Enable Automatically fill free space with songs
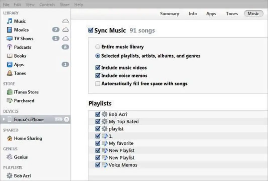 [x=98, y=84]
